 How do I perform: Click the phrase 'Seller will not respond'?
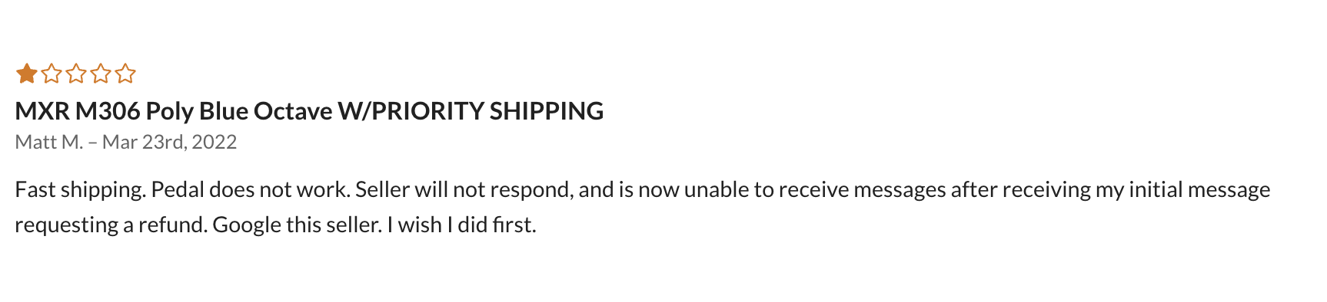point(464,189)
